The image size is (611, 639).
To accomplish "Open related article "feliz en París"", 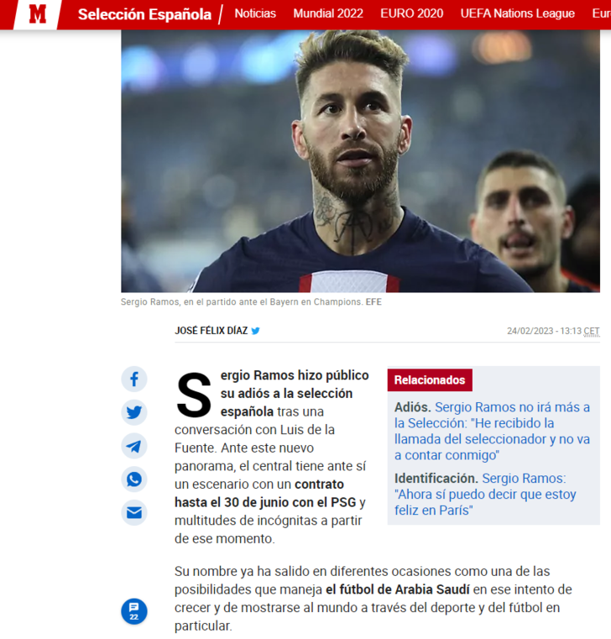I will click(485, 494).
